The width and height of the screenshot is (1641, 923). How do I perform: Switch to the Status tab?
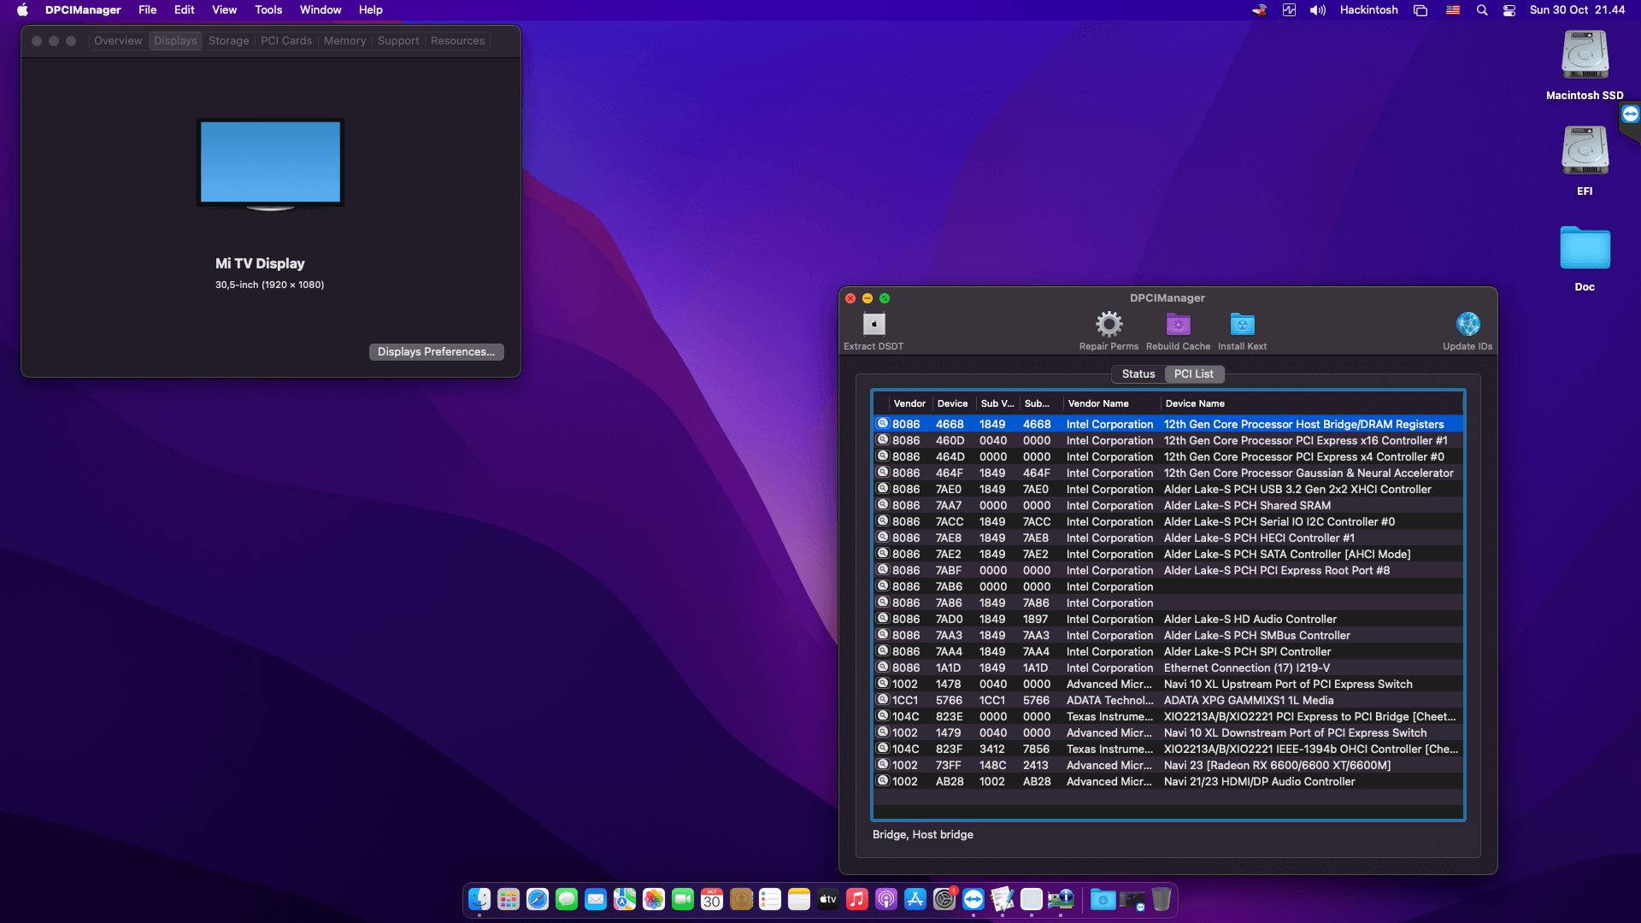coord(1138,373)
